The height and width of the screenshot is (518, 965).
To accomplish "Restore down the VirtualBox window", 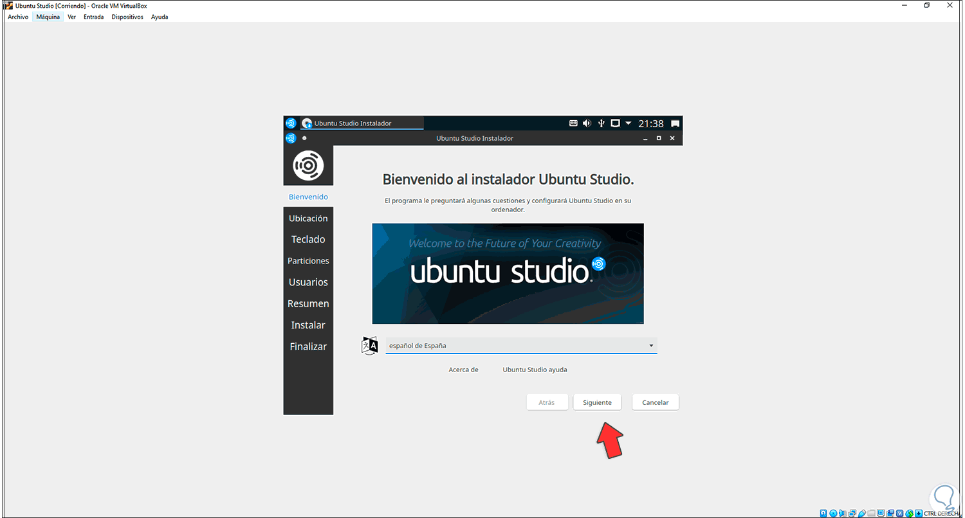I will [x=927, y=6].
